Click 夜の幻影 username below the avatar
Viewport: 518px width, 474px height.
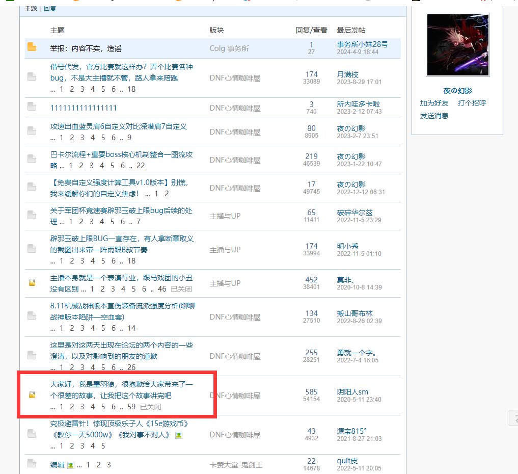pyautogui.click(x=457, y=91)
